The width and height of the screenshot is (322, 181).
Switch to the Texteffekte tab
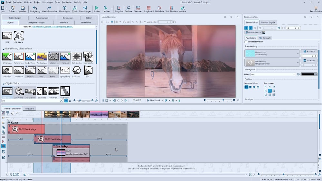[x=86, y=22]
